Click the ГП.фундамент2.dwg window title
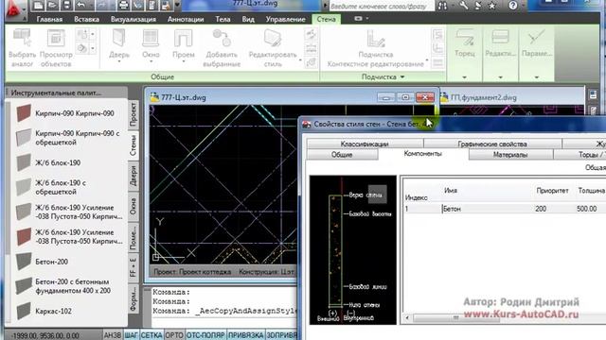 [484, 97]
